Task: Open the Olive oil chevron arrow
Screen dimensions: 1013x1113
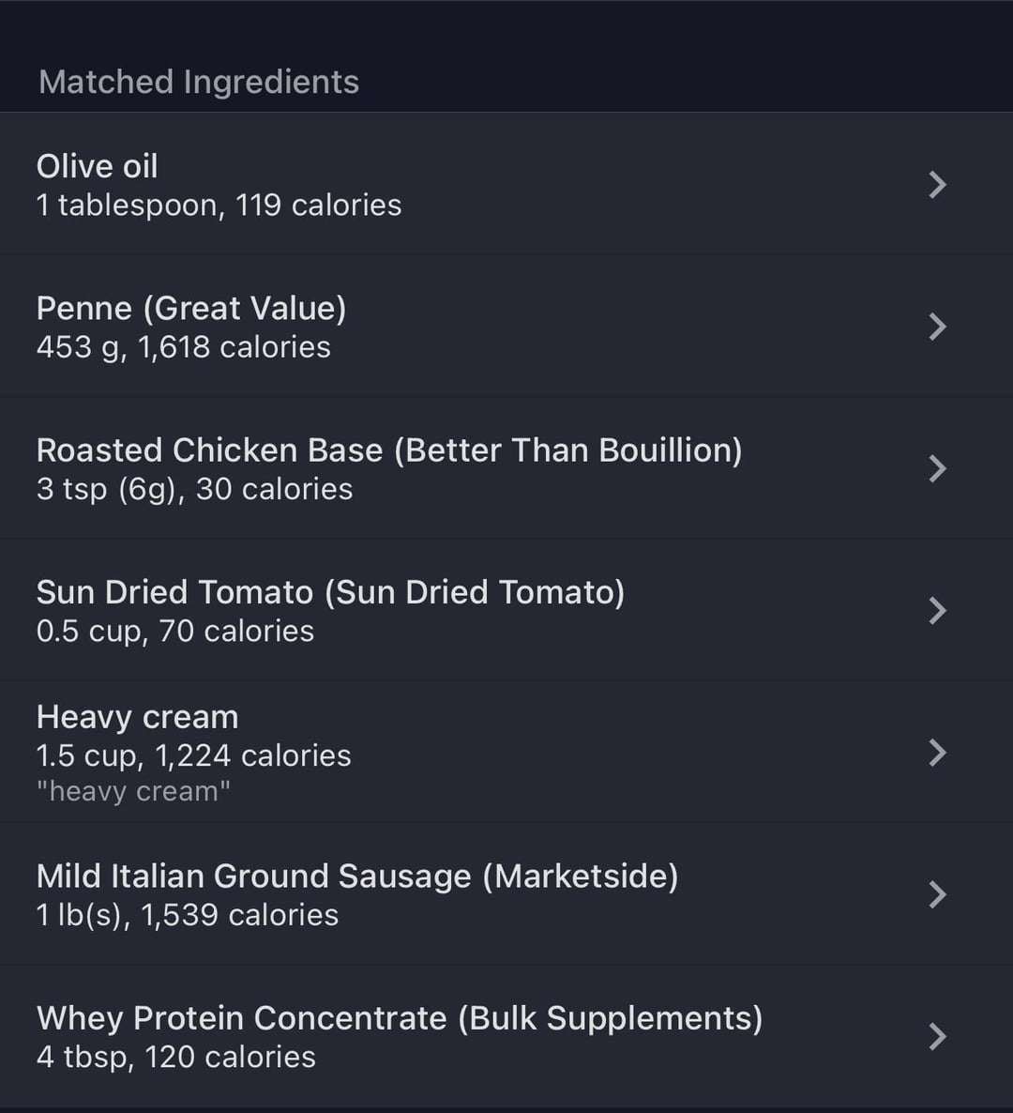Action: click(938, 185)
